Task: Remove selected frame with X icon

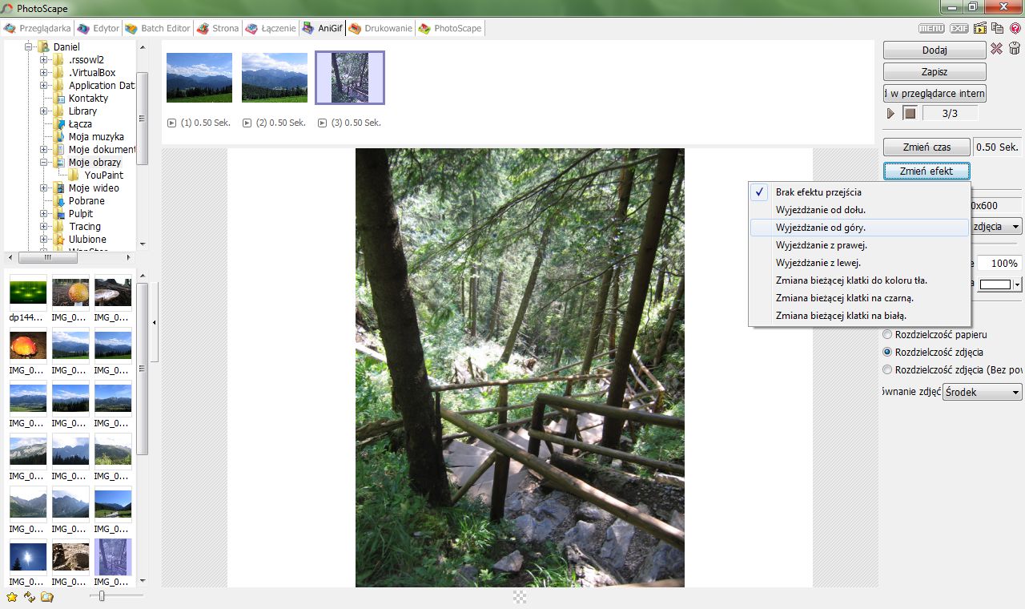Action: coord(996,49)
